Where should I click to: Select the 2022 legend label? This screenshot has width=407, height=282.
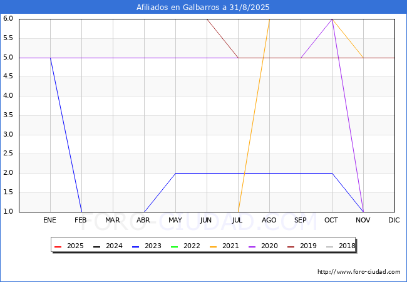192,246
